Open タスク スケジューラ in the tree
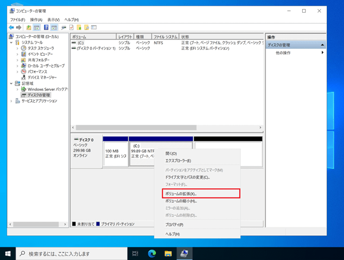Screen dimensions: 344x260 [x=41, y=48]
